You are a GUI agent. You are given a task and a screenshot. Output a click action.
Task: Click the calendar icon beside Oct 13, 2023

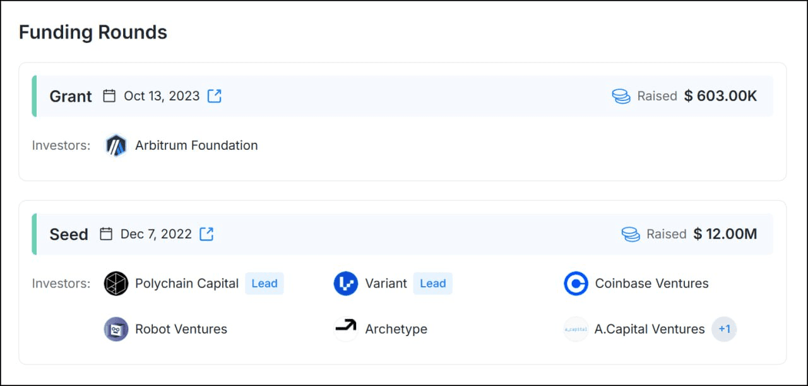pyautogui.click(x=109, y=96)
